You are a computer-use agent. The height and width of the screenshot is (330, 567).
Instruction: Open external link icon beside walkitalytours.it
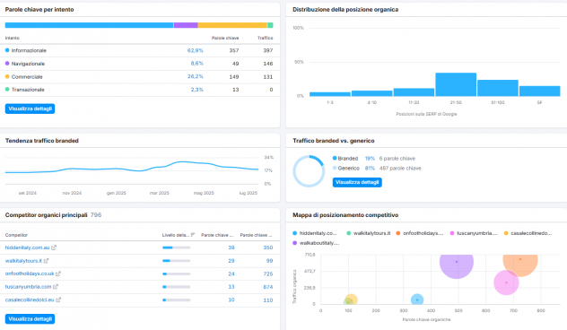tap(46, 261)
